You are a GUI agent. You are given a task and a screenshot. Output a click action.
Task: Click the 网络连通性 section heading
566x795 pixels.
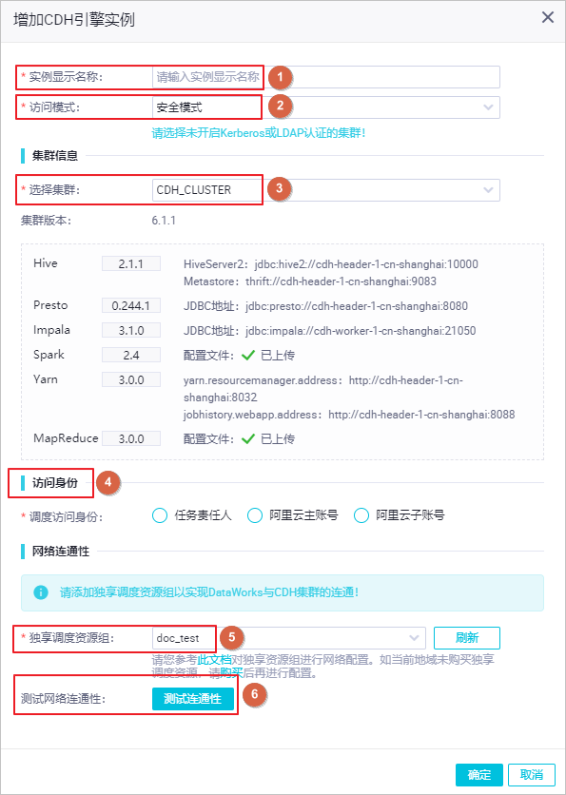tap(60, 552)
